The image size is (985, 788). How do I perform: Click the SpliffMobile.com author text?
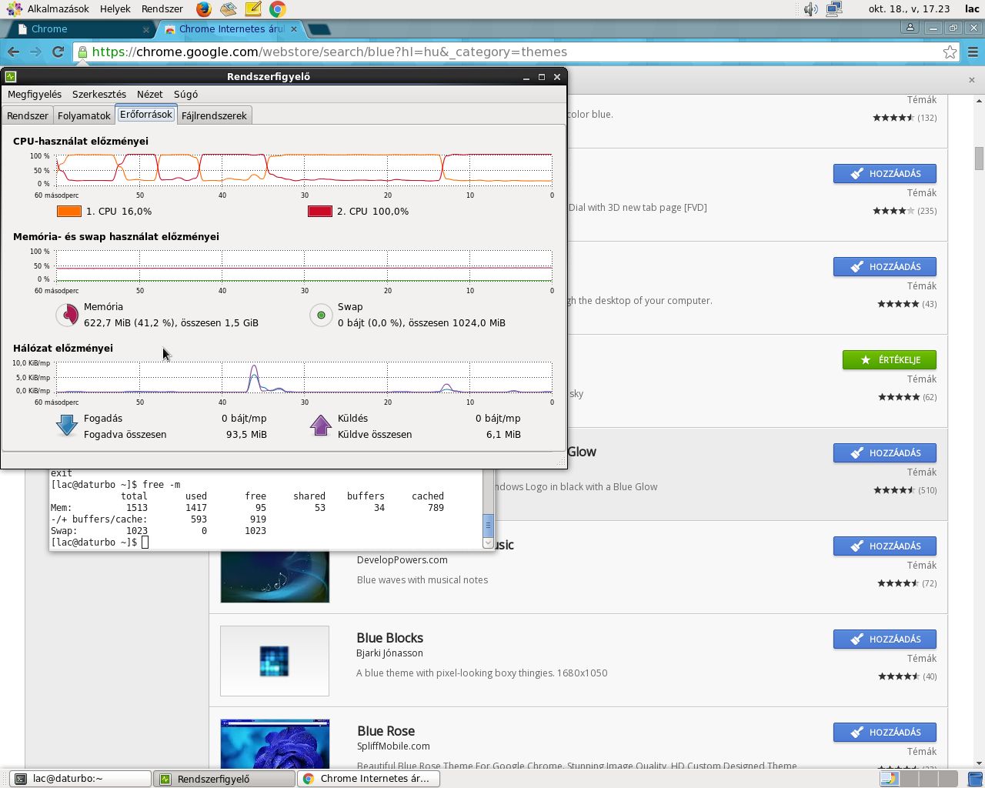click(393, 746)
